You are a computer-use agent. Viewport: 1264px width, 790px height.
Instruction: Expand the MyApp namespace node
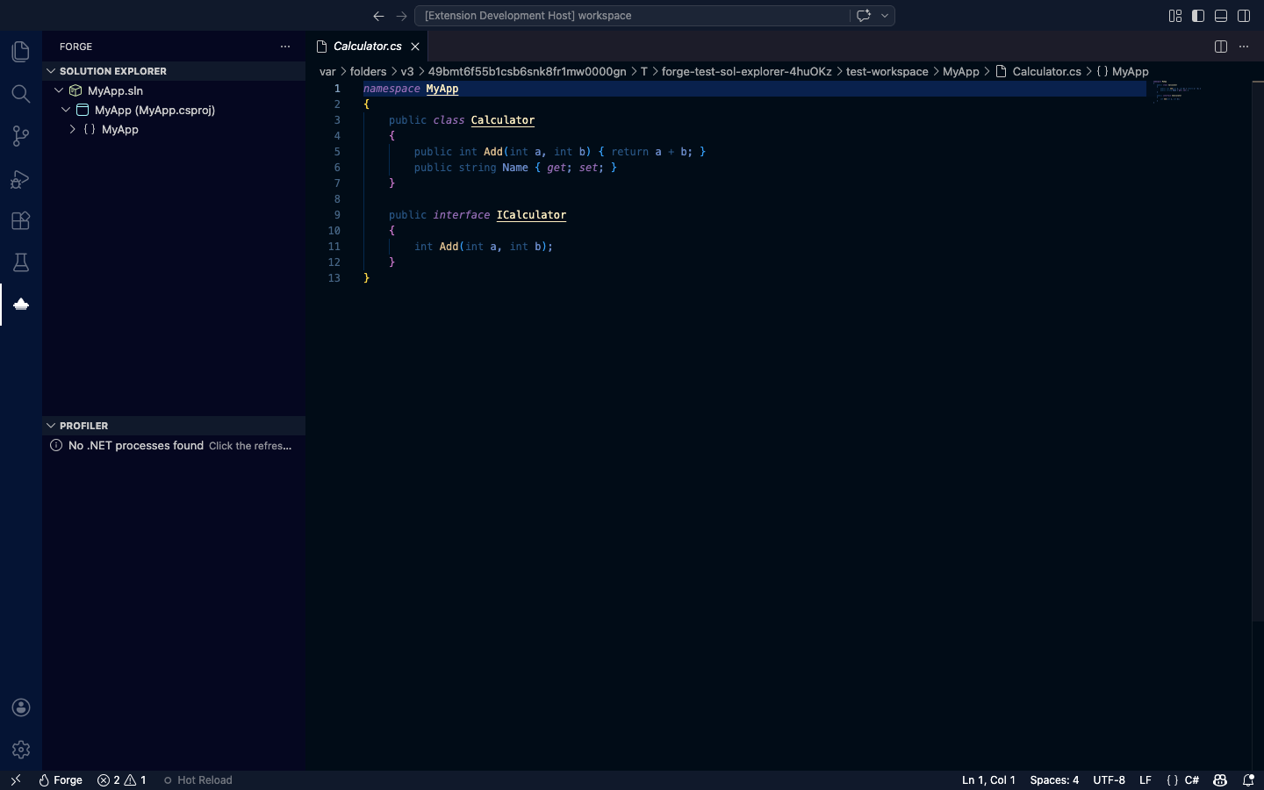point(73,129)
